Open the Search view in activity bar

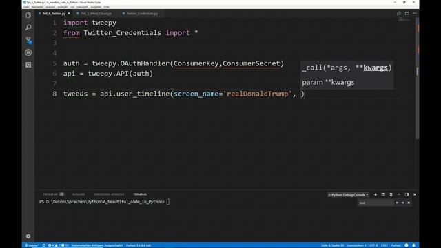click(28, 28)
